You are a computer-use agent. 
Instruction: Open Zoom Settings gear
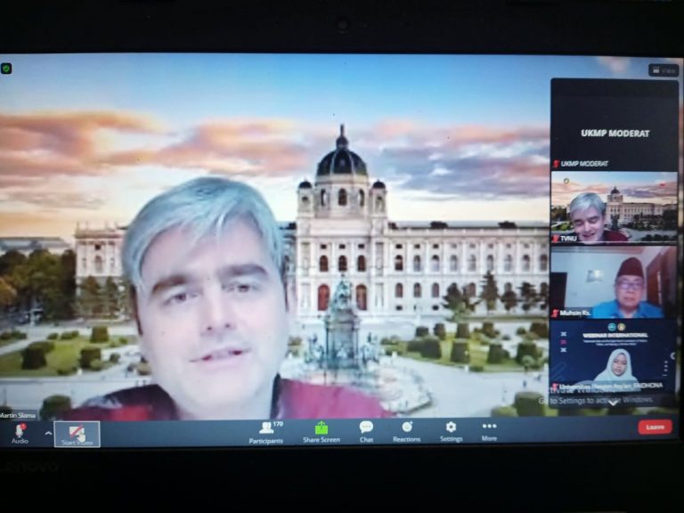(x=451, y=427)
